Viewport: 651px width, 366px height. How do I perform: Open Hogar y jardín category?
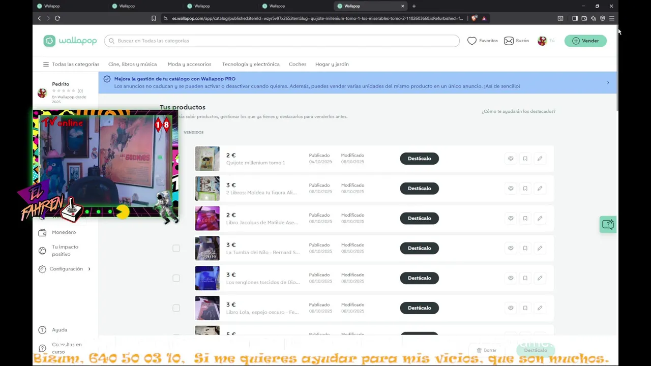[x=332, y=64]
